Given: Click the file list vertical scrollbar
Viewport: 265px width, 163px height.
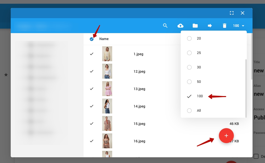Looking at the screenshot, I should pos(252,56).
